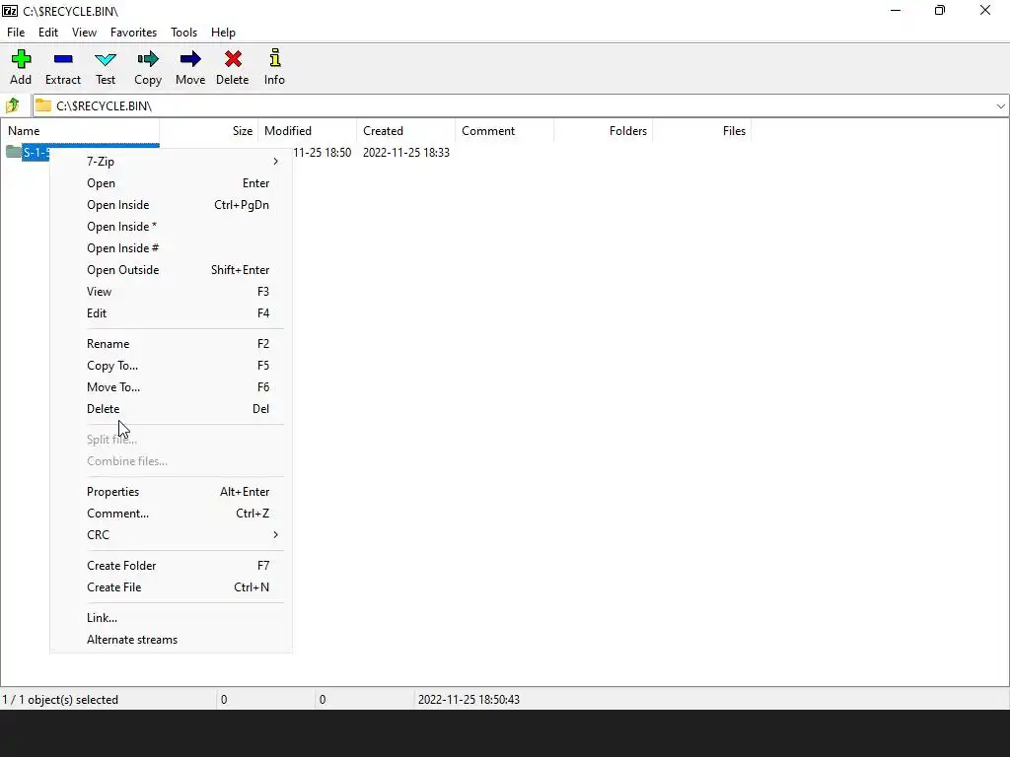
Task: Sort by the Modified column header
Action: pos(308,131)
